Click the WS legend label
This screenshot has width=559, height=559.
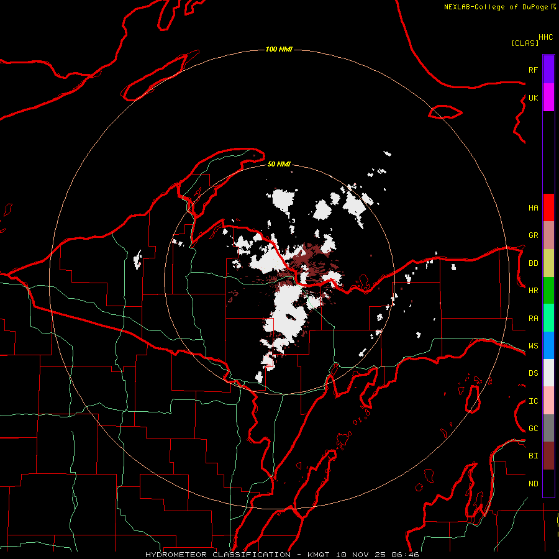click(x=533, y=346)
